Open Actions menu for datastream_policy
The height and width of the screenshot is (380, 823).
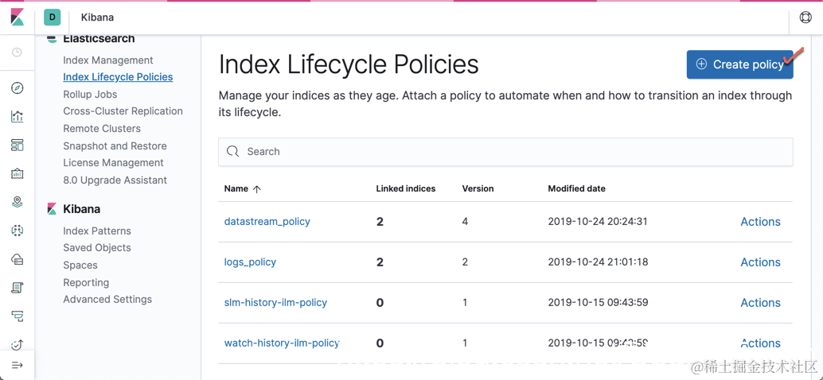pyautogui.click(x=760, y=222)
